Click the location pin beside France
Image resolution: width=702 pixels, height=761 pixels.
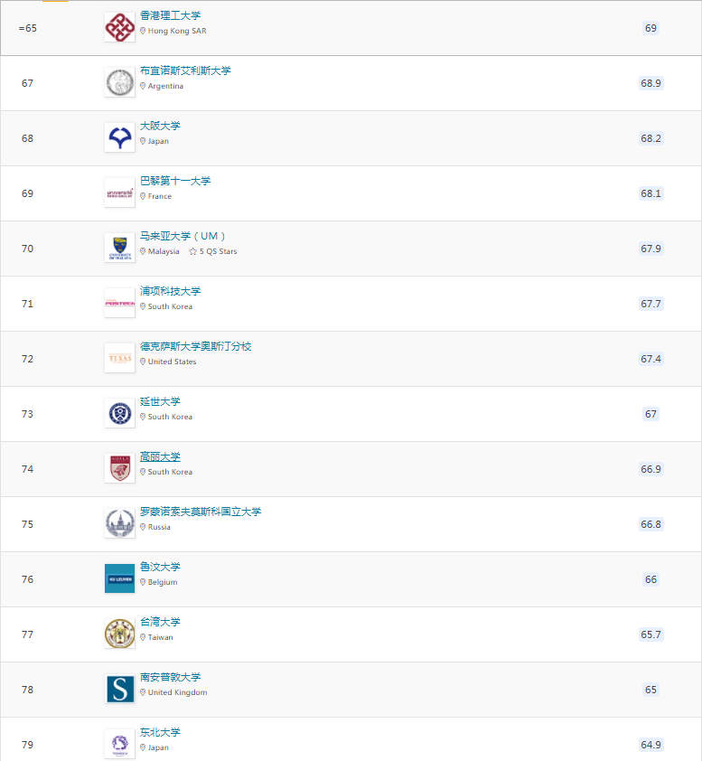tap(143, 196)
